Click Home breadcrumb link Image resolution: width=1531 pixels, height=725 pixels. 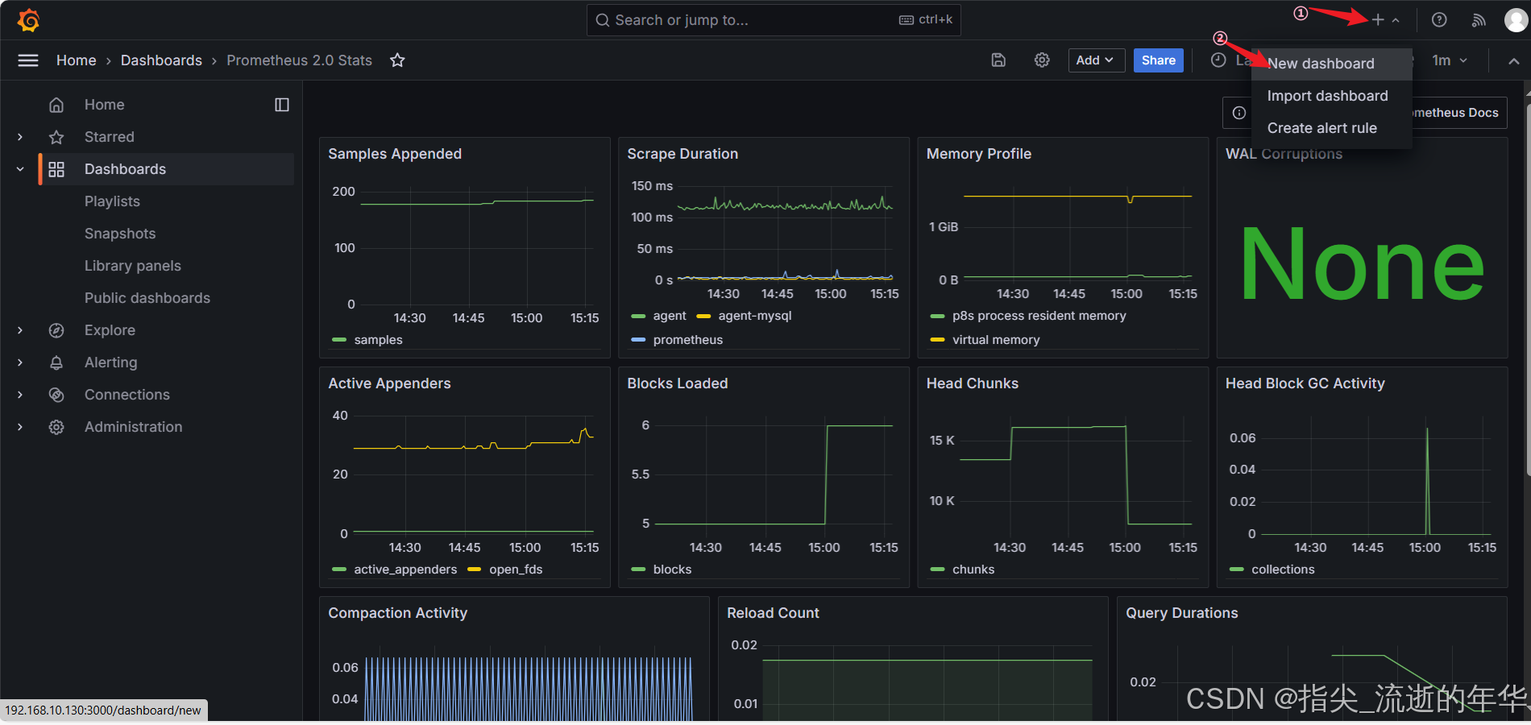77,60
